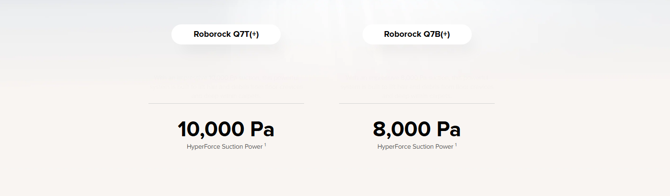Viewport: 670px width, 196px height.
Task: Click the faded 10,000 Pa suction description paragraph
Action: click(226, 86)
